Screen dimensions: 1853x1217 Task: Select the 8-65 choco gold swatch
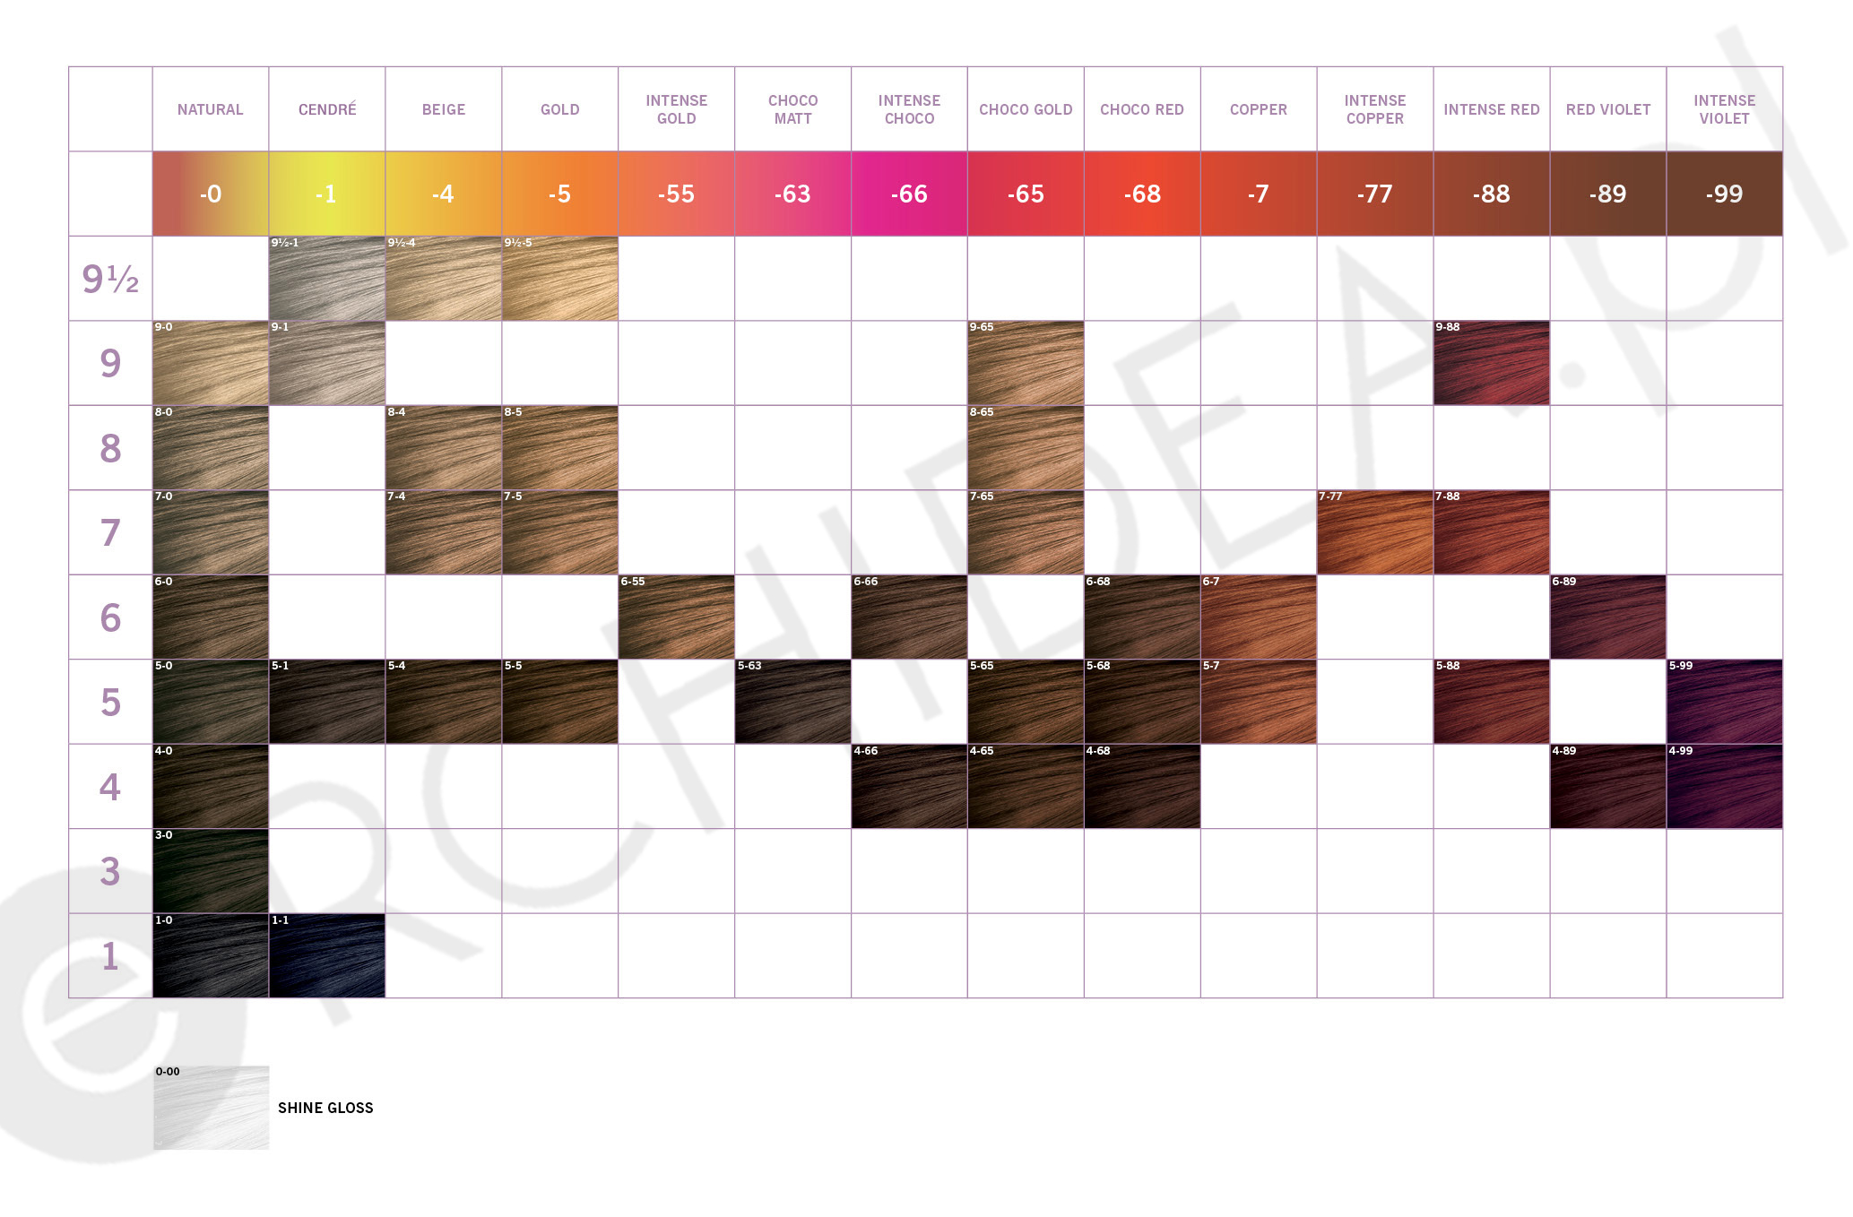pos(1026,448)
